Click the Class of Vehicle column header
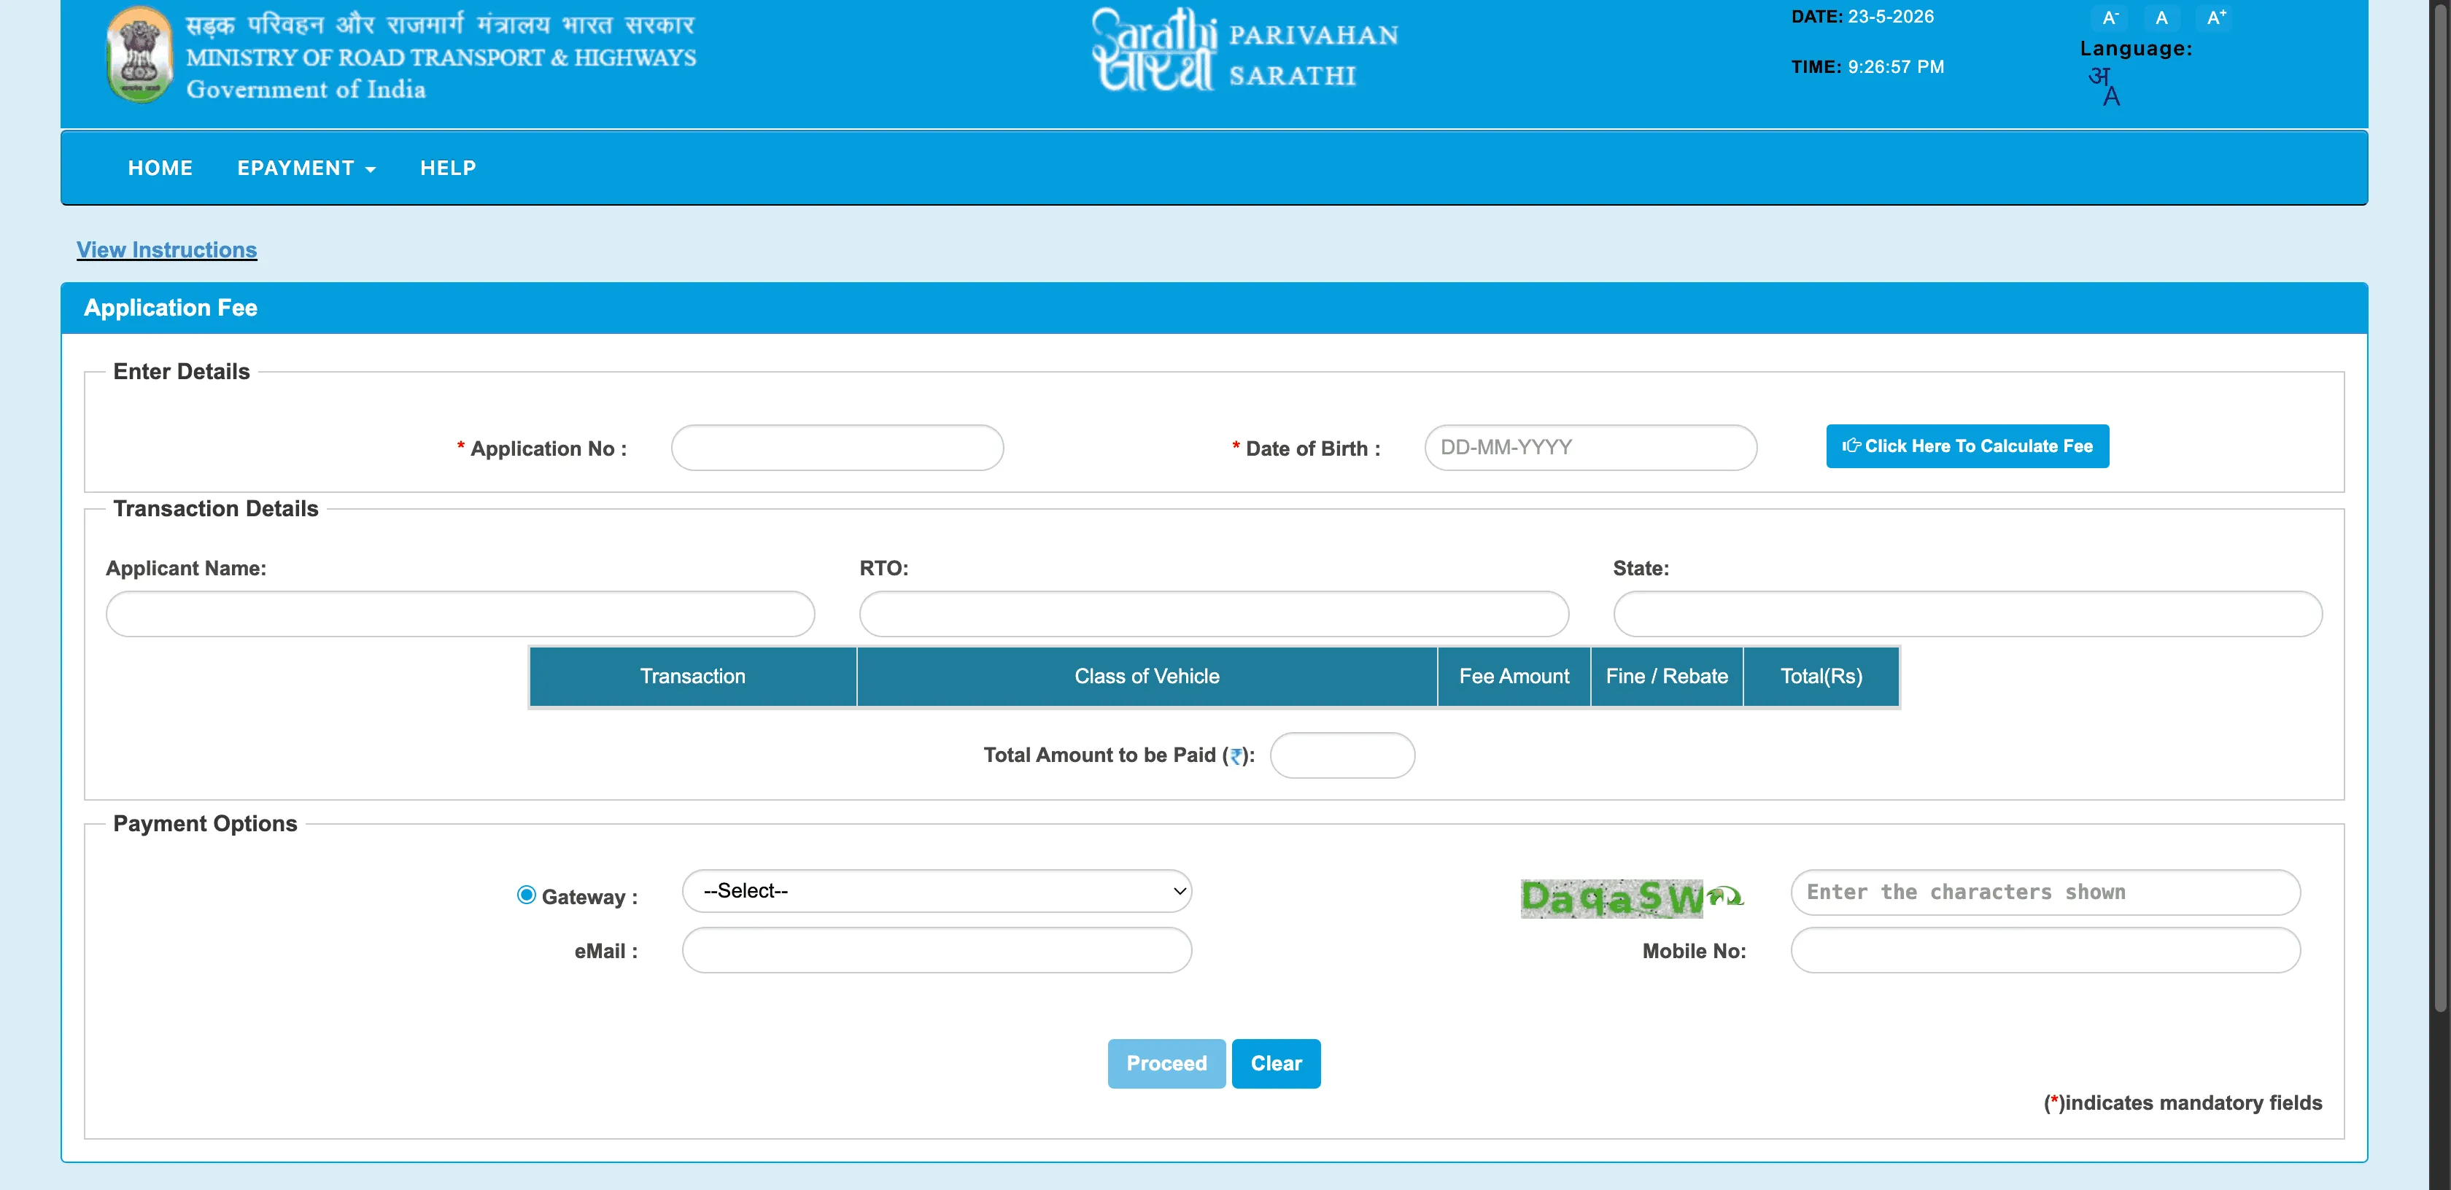 [1147, 677]
